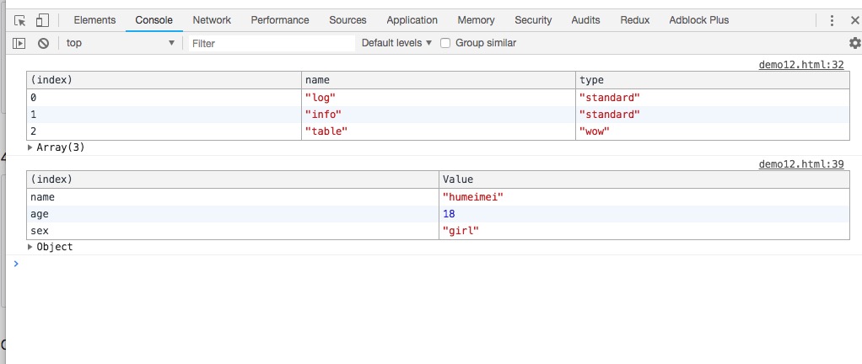
Task: Enable the Group similar checkbox
Action: tap(446, 43)
